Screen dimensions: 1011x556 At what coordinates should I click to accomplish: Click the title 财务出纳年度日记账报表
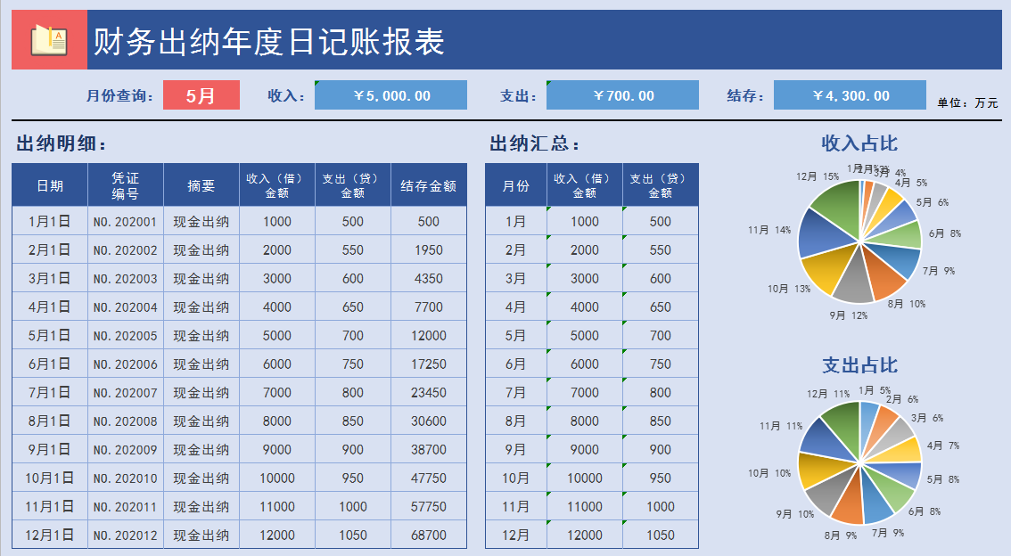coord(269,41)
